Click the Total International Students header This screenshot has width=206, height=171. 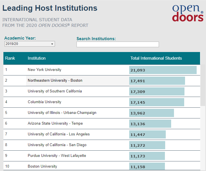[156, 58]
